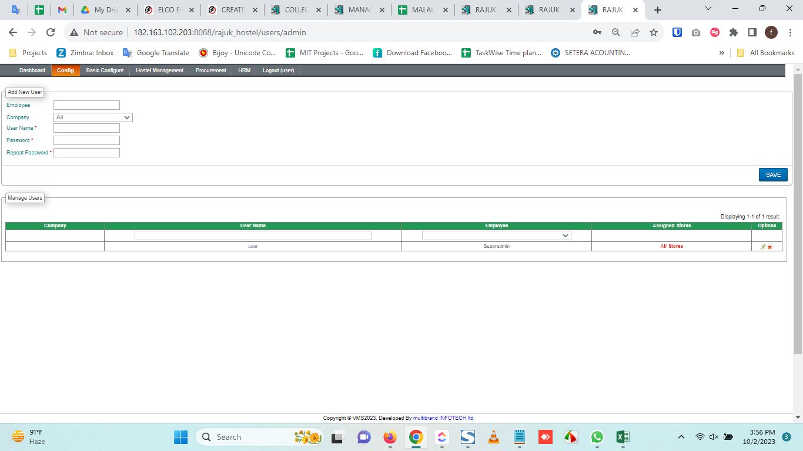Switch to the MANAG tab

point(359,10)
